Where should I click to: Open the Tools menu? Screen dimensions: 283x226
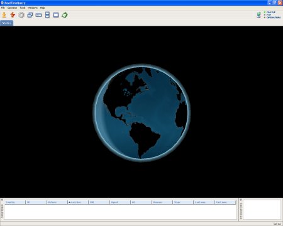[x=23, y=8]
